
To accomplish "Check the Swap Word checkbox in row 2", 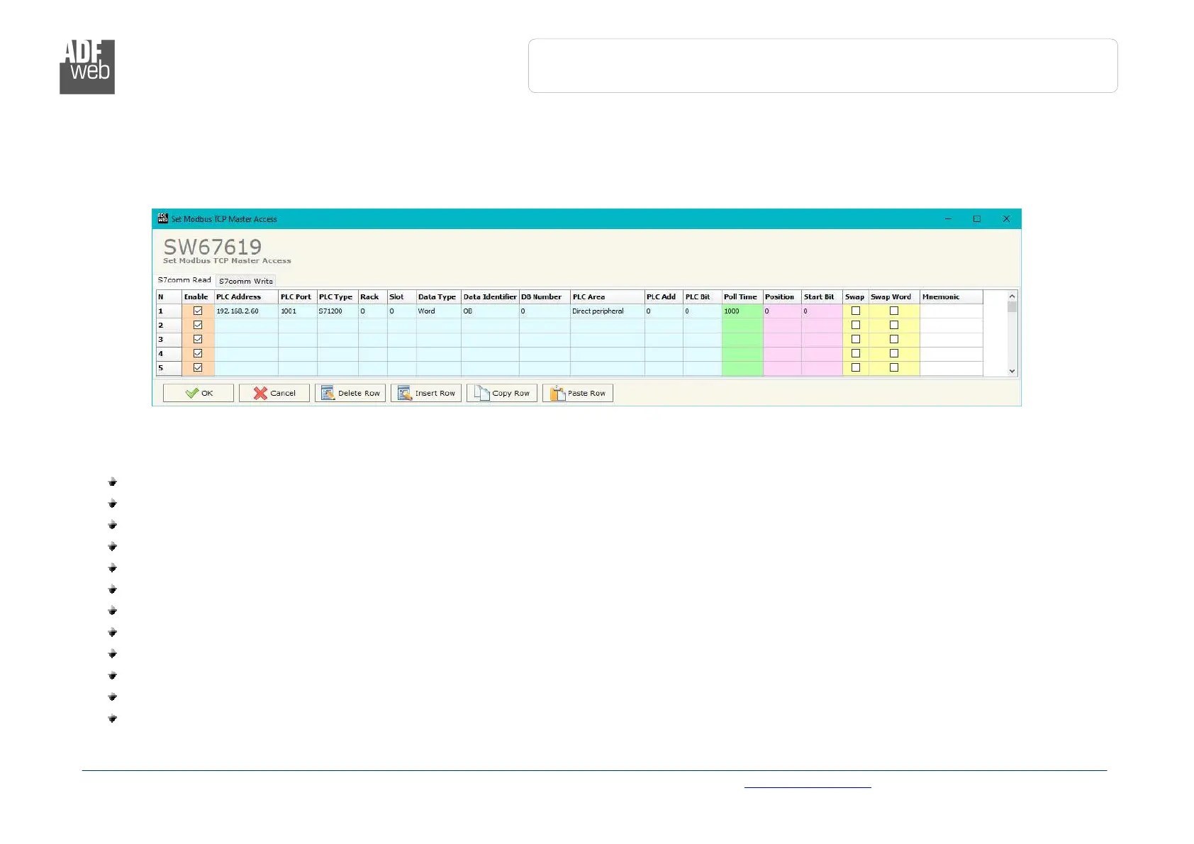I will (894, 325).
